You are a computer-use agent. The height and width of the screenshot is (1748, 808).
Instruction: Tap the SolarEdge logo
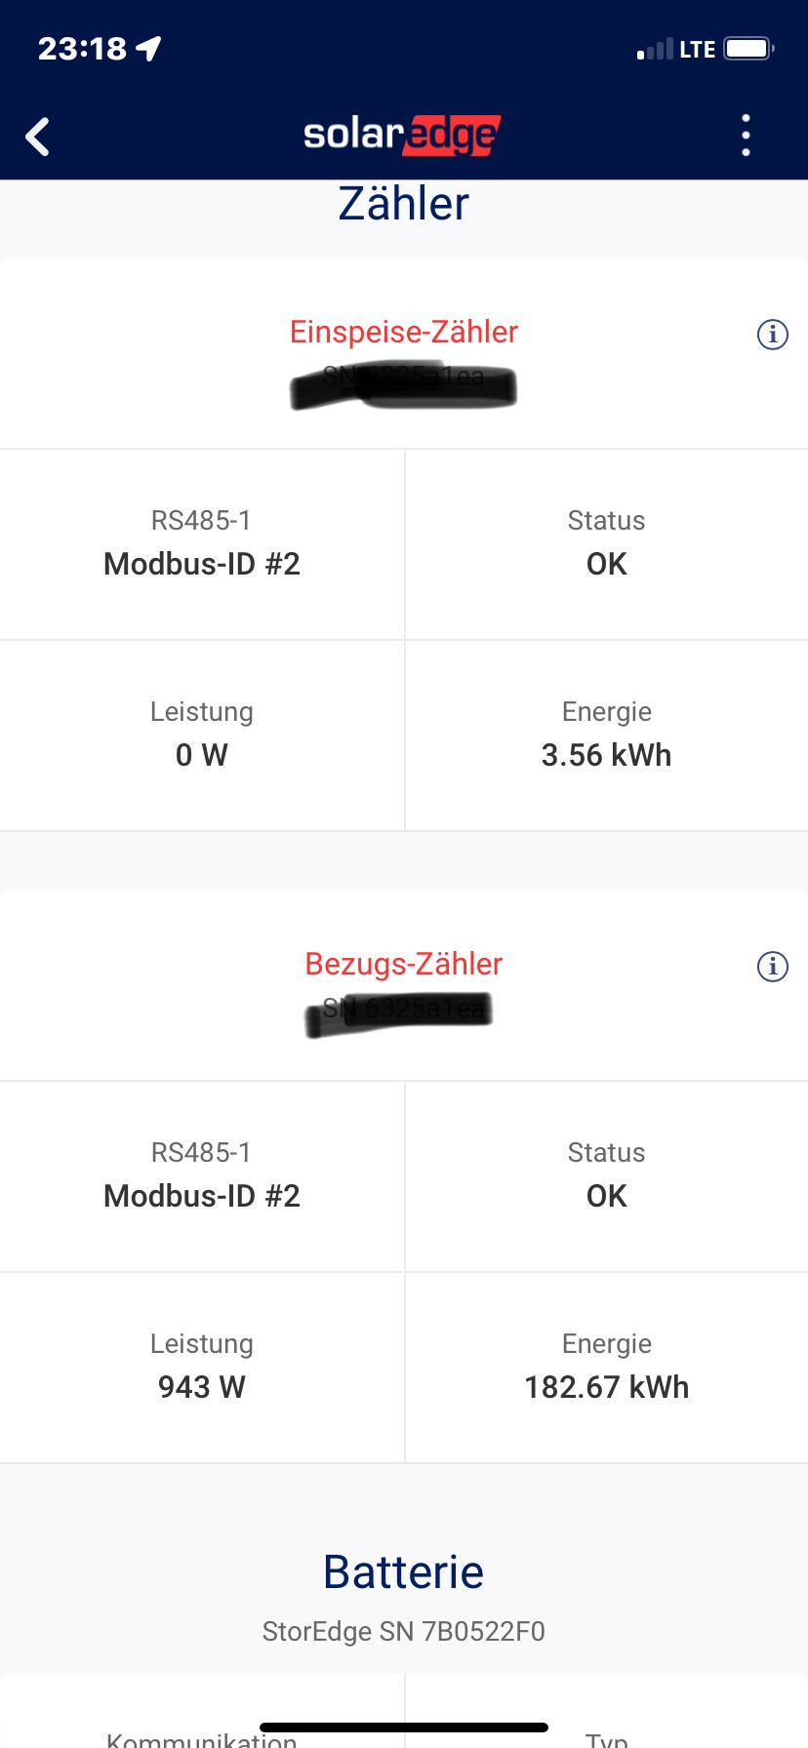point(402,135)
